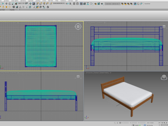The height and width of the screenshot is (126, 168).
Task: Click circular icon right of highlighted blue icon
Action: pos(138,4)
